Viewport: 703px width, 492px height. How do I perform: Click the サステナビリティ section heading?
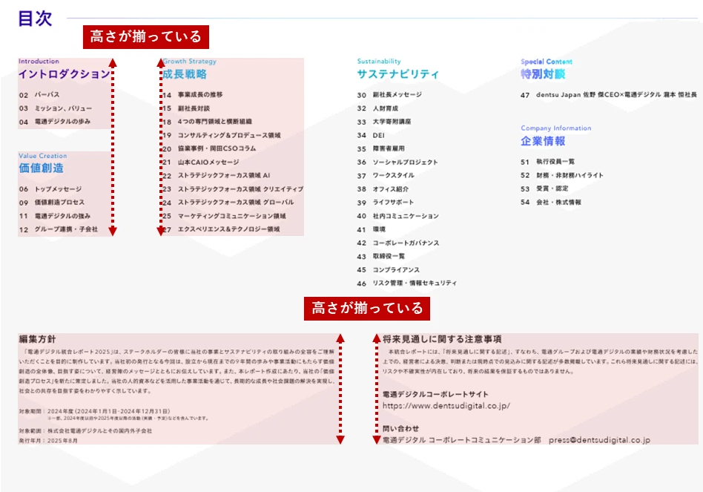tap(398, 74)
